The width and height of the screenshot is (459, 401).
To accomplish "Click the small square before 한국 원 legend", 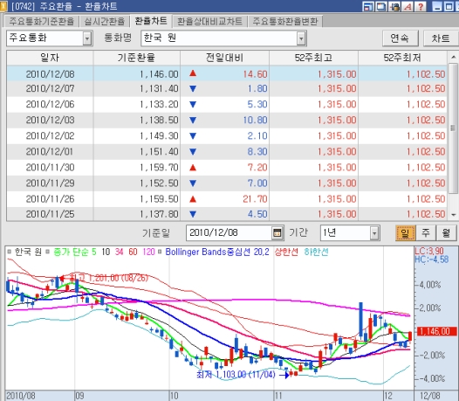I will click(x=10, y=252).
